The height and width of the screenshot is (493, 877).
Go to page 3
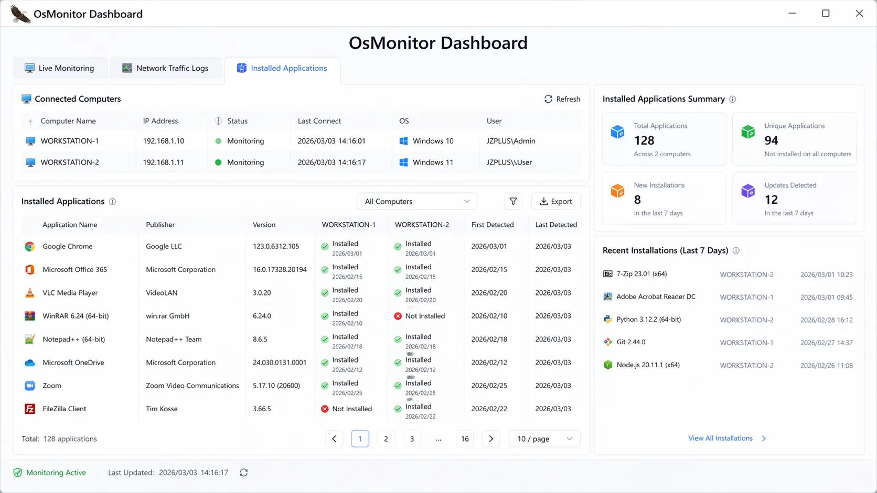pyautogui.click(x=412, y=439)
